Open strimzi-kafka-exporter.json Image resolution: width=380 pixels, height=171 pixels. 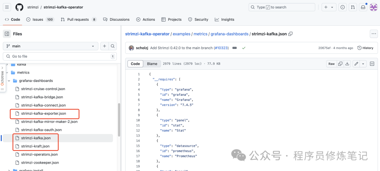click(x=44, y=113)
